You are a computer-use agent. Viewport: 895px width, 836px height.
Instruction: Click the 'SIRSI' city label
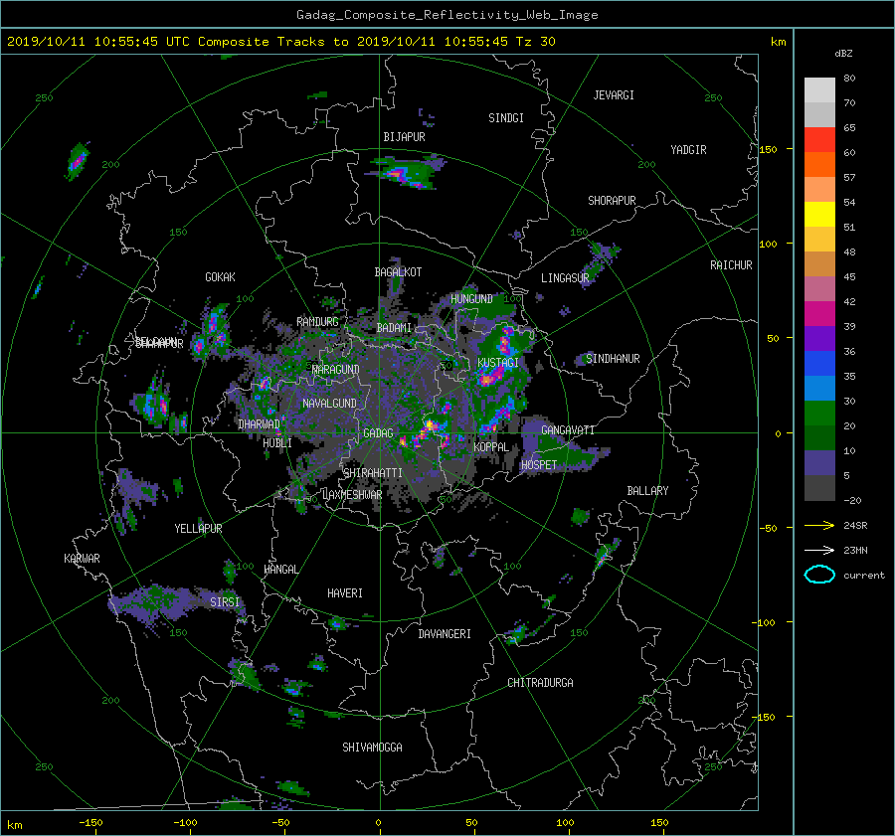pyautogui.click(x=225, y=602)
